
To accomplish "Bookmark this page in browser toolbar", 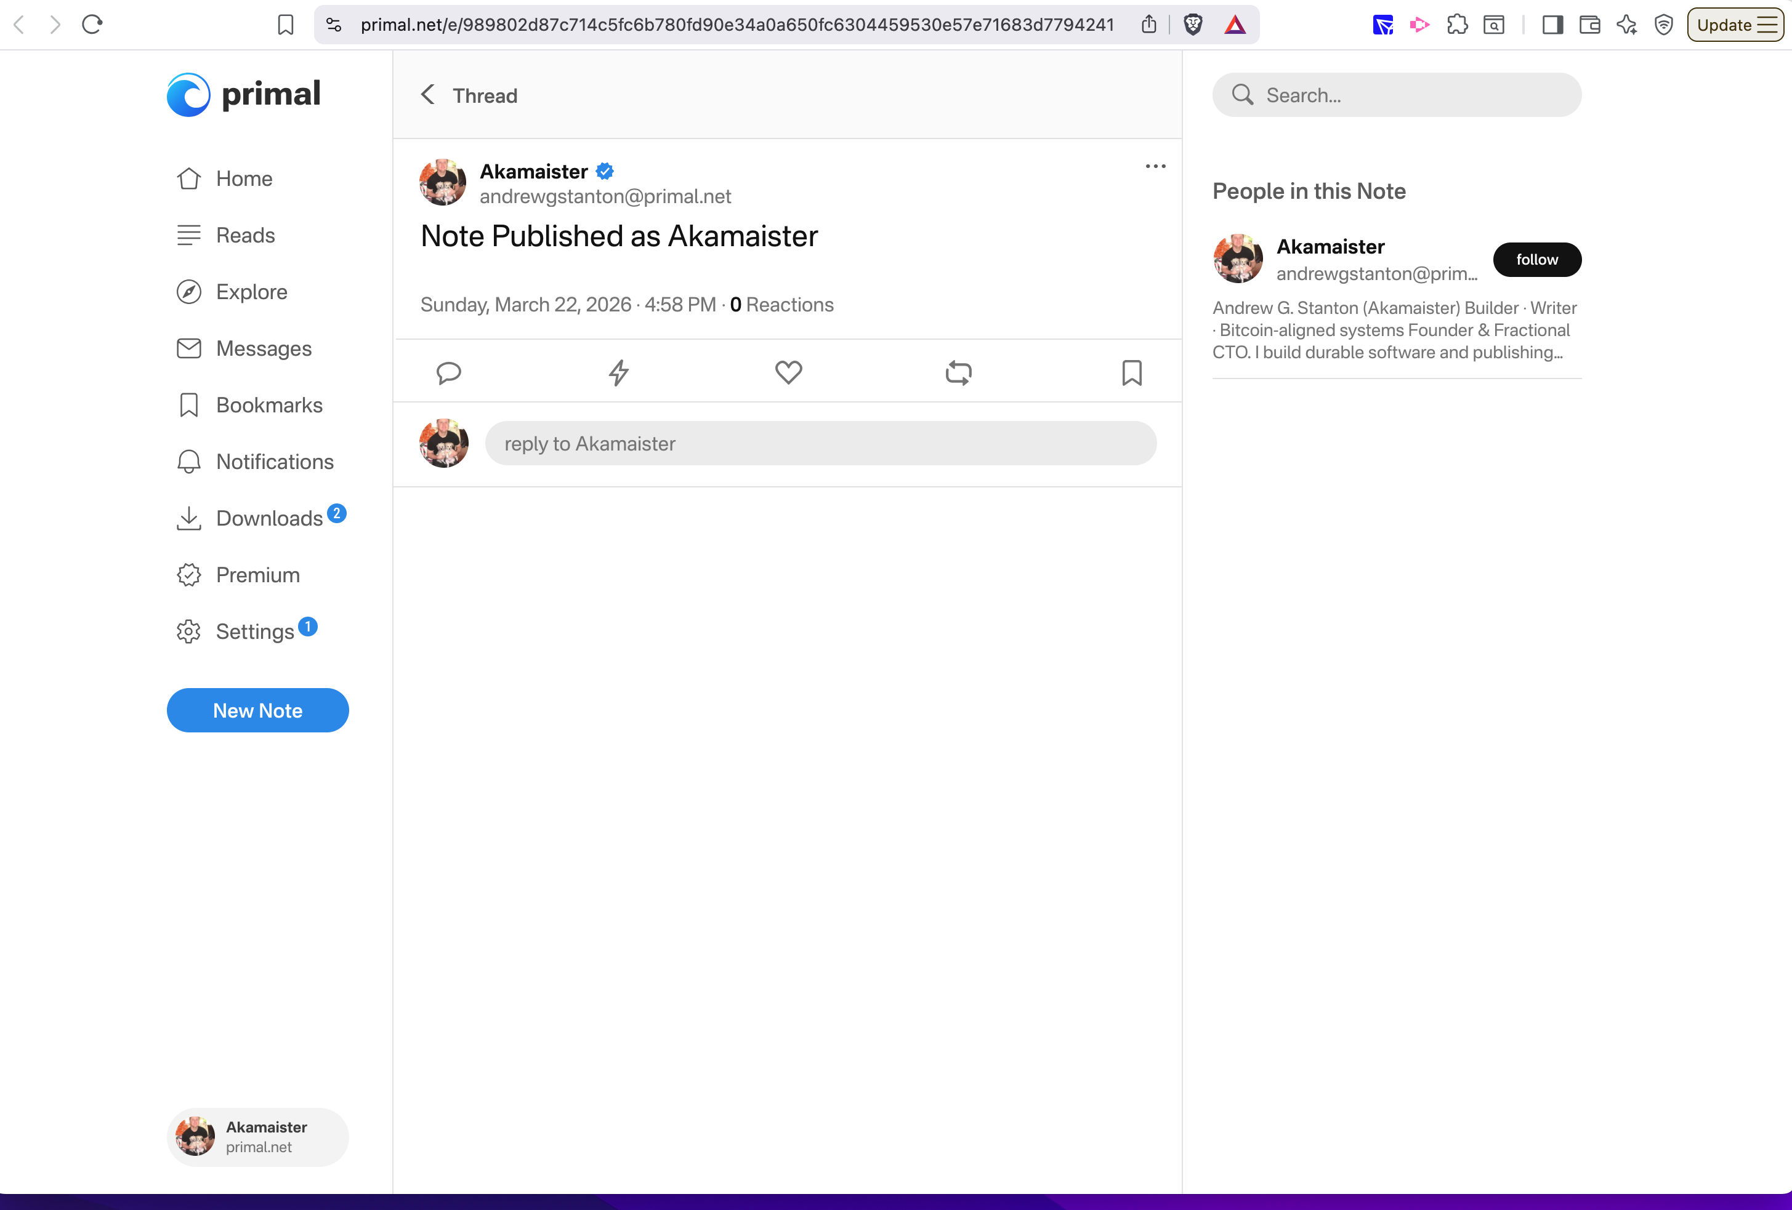I will tap(285, 25).
